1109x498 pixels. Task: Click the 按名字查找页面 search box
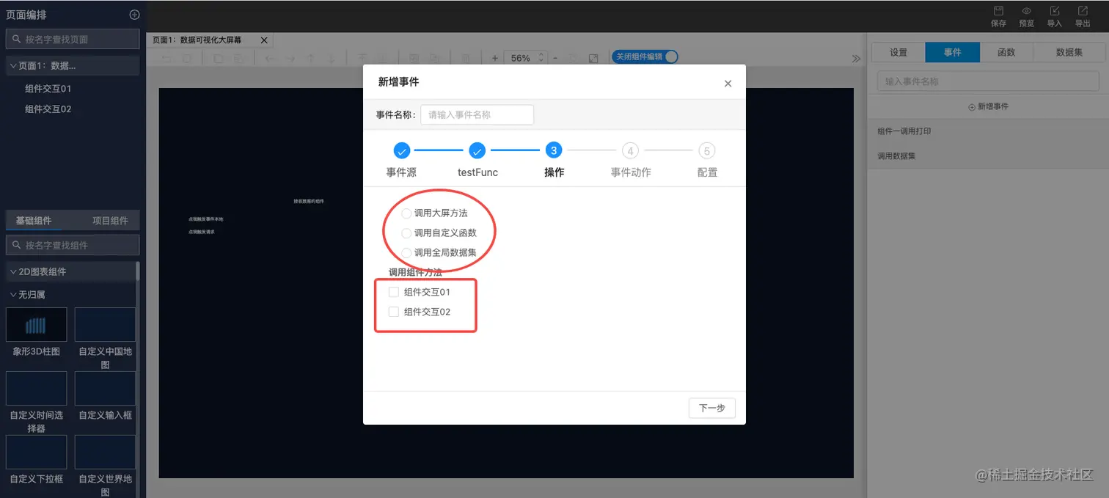[73, 39]
